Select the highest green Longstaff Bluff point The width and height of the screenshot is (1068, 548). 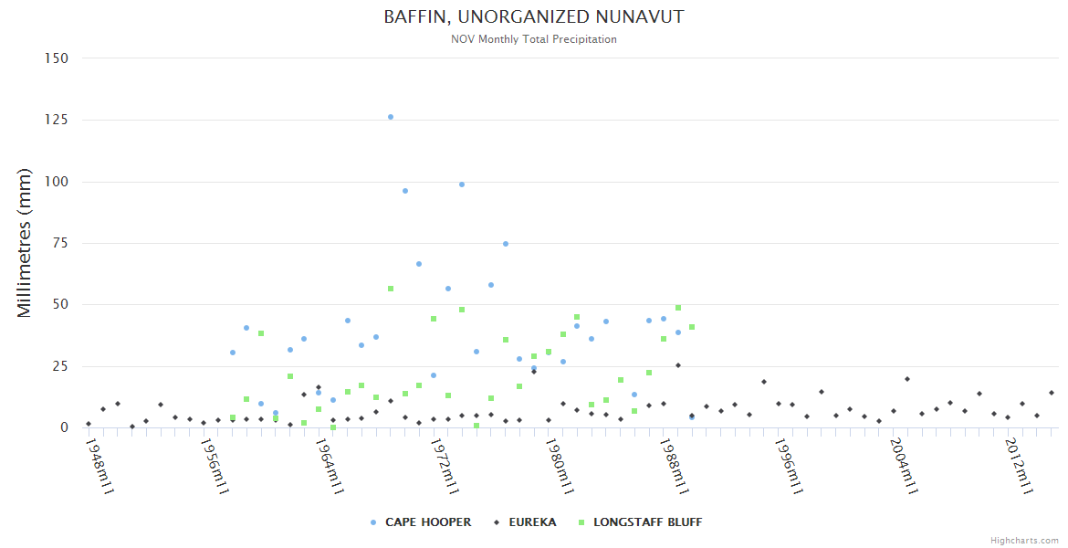[391, 289]
